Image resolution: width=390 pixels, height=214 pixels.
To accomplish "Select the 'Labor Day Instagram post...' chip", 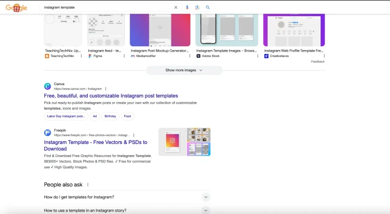I will [x=66, y=116].
